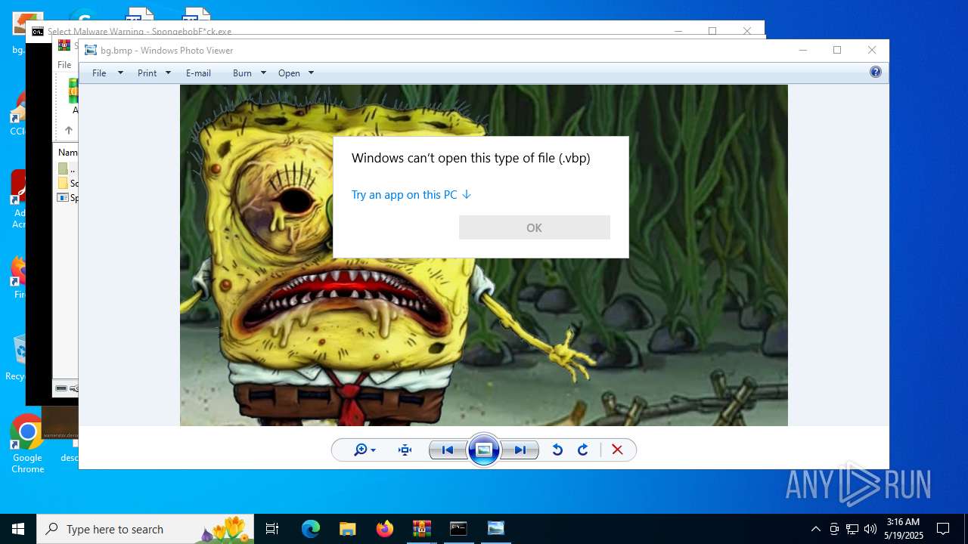Click the Meet Now tray icon
The width and height of the screenshot is (968, 544).
(x=834, y=529)
